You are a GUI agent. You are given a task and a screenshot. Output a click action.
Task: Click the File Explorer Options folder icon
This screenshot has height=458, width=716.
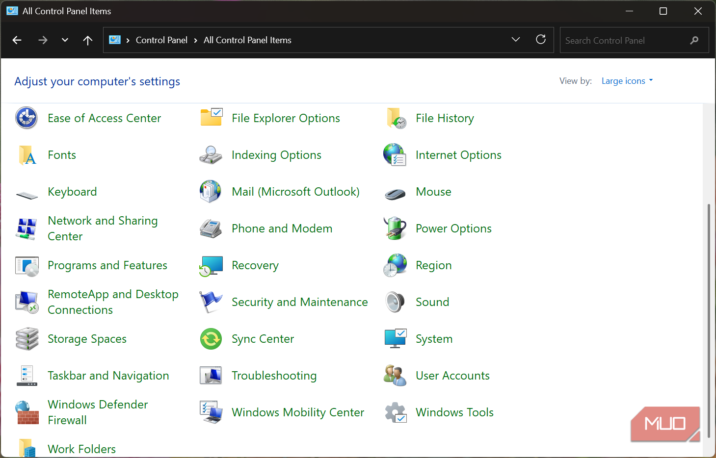[x=211, y=118]
